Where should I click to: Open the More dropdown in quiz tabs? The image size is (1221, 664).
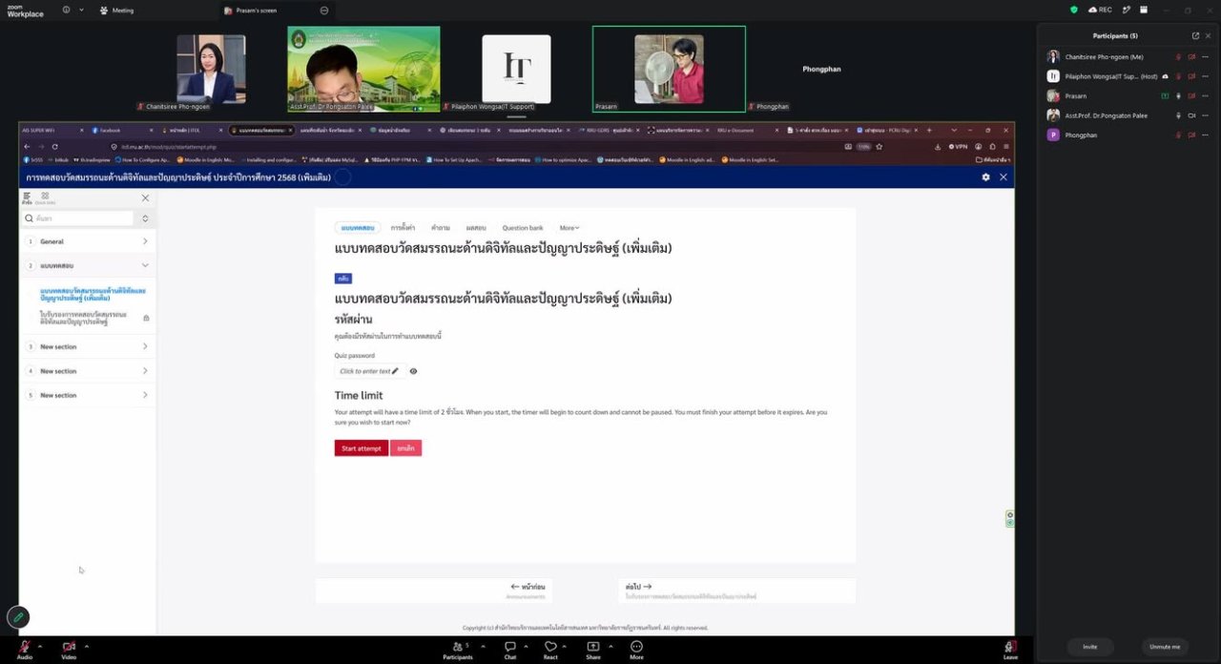(569, 228)
